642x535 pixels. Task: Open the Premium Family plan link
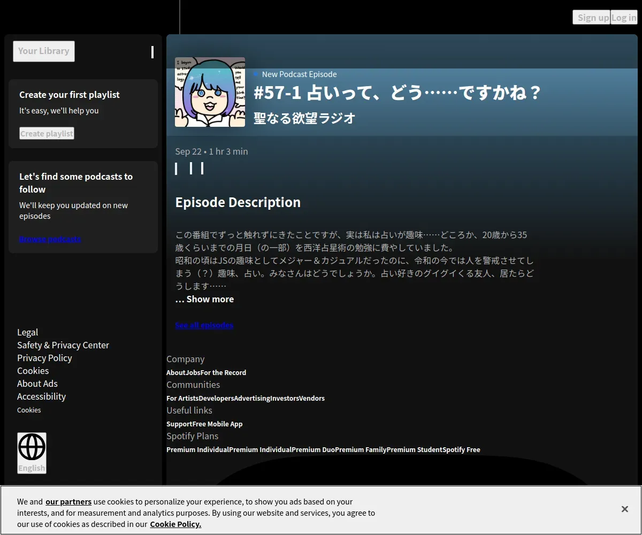361,449
